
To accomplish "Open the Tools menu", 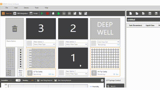I will click(x=37, y=8).
